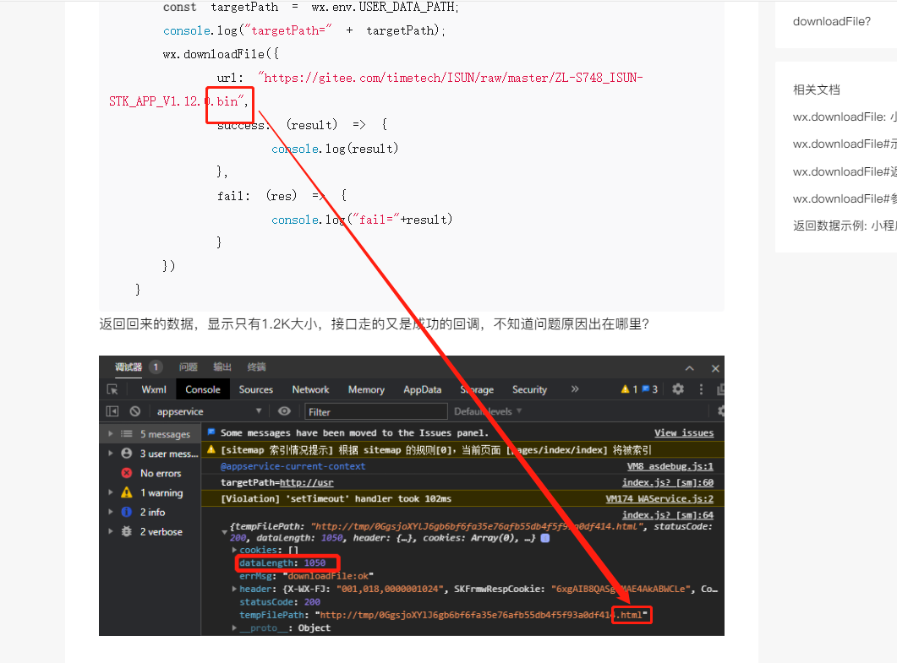Viewport: 897px width, 663px height.
Task: Open the VM8 asdebug.js:1 source link
Action: click(670, 466)
